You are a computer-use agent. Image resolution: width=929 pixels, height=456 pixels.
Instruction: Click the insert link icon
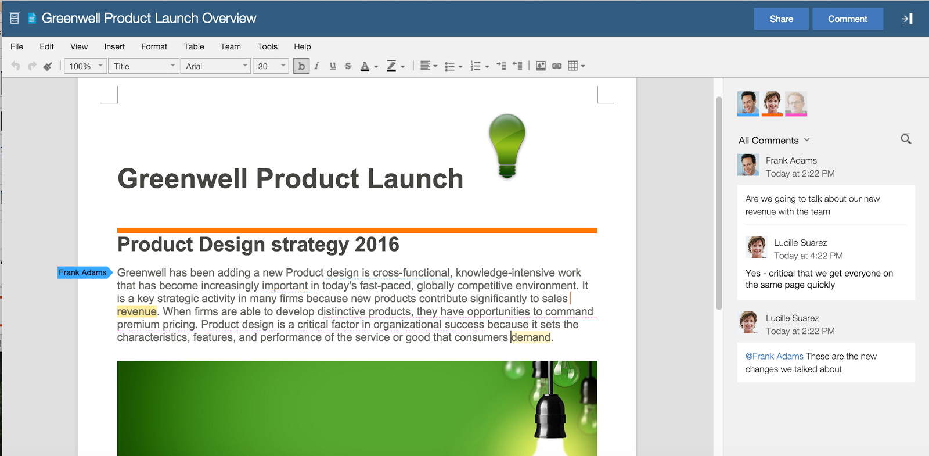point(557,66)
